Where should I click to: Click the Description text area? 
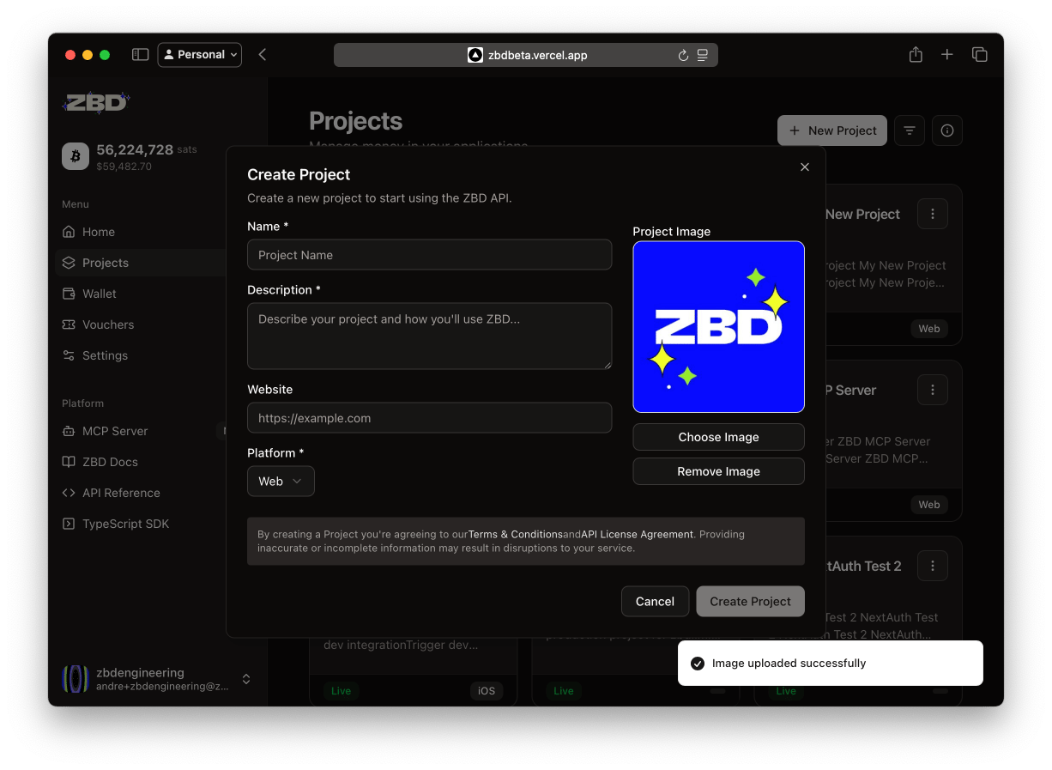[x=429, y=336]
